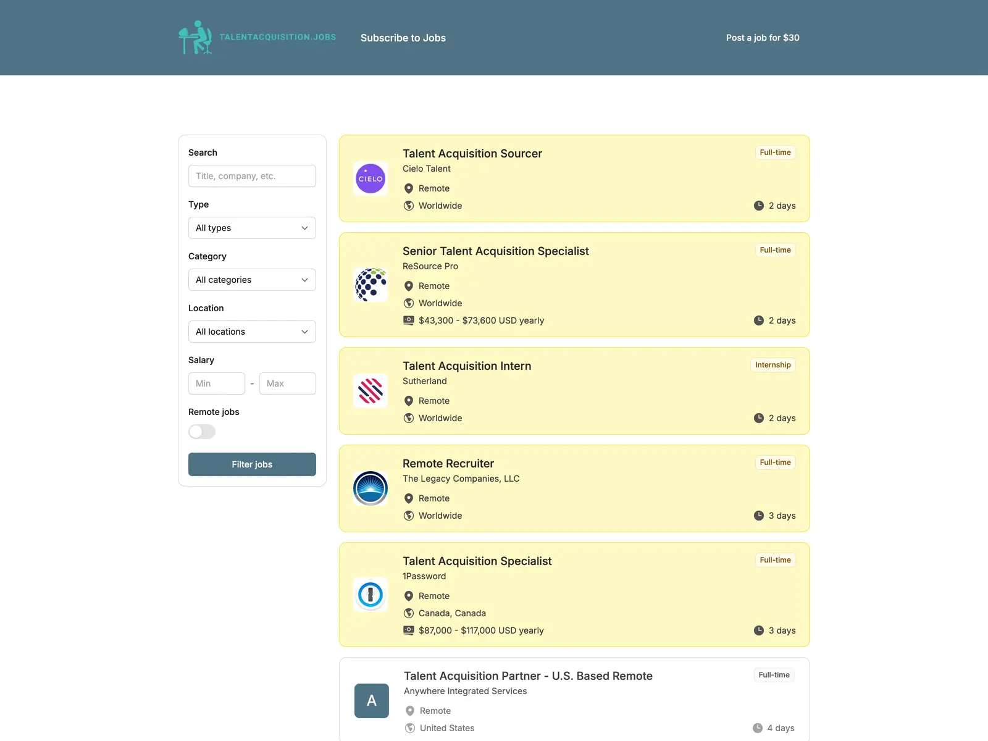The image size is (988, 741).
Task: Click the Full-time badge on 1Password job
Action: click(775, 560)
